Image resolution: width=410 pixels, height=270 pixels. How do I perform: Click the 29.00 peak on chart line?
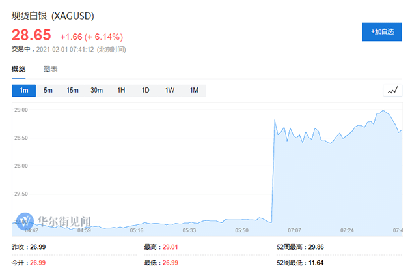tap(383, 110)
